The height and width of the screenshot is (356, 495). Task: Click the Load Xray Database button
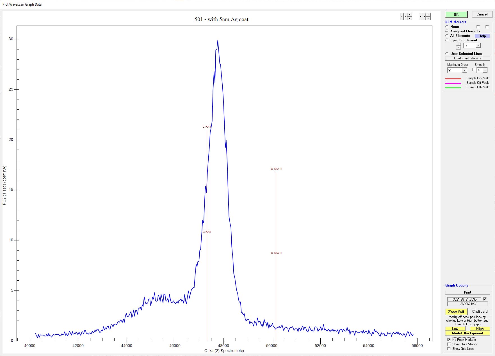pyautogui.click(x=467, y=58)
